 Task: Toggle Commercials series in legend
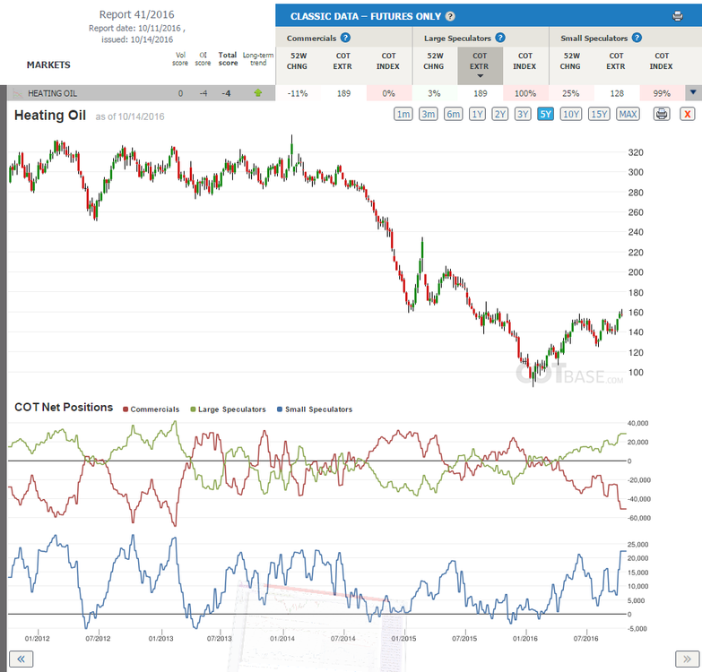151,409
